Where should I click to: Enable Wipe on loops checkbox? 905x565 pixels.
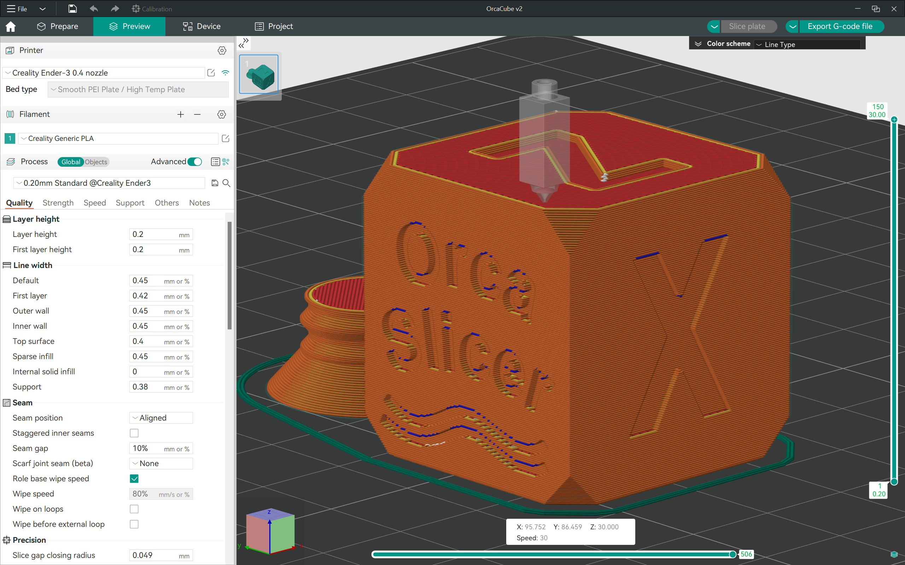[134, 509]
